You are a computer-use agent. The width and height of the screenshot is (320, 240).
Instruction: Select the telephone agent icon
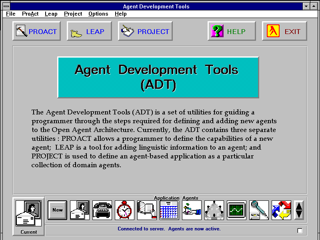[102, 210]
